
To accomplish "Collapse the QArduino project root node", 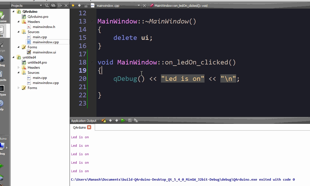I will click(x=13, y=12).
